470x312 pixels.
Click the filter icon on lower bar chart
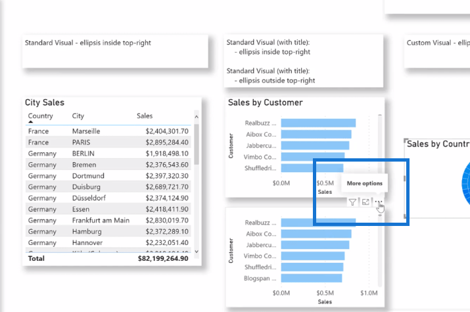(x=352, y=202)
